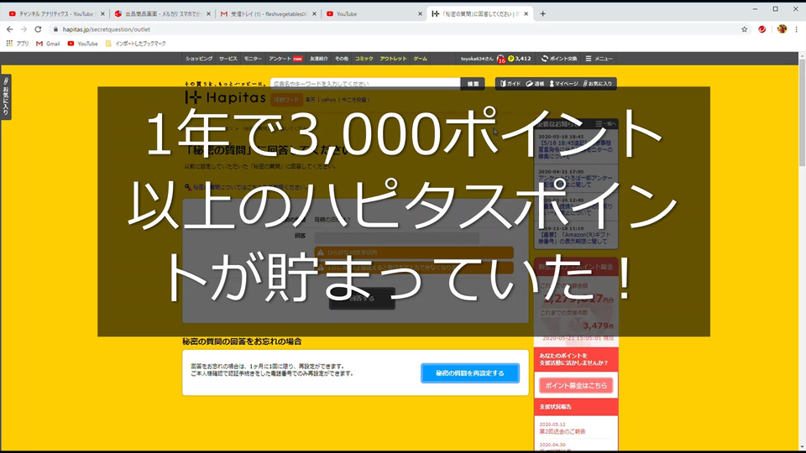Open the ガイド guide link
Viewport: 806px width, 453px height.
(510, 84)
